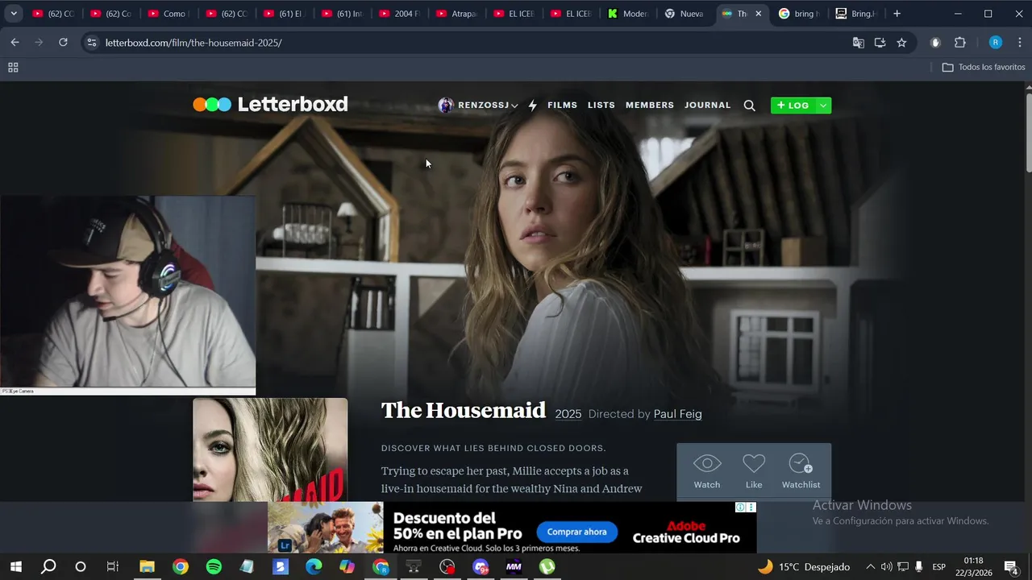
Task: Open File Explorer from taskbar
Action: pyautogui.click(x=147, y=566)
